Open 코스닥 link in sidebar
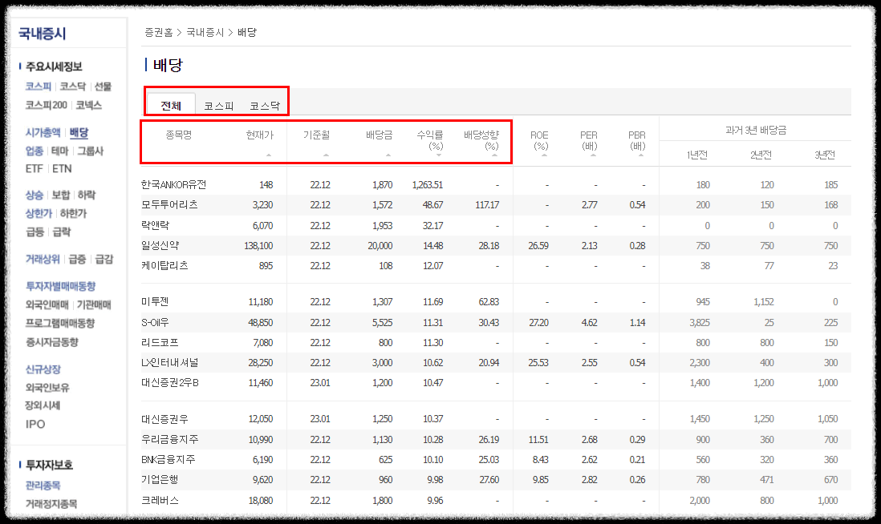The height and width of the screenshot is (524, 881). click(x=73, y=87)
